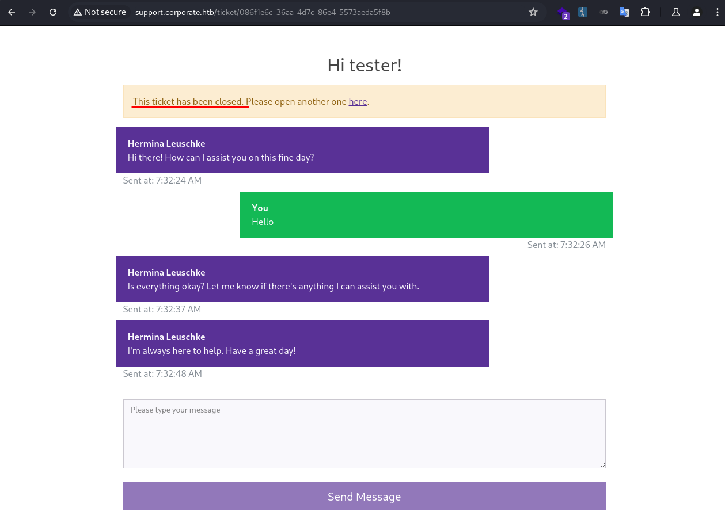Click the green 'You' Hello message bubble
Viewport: 725px width, 519px height.
point(426,215)
